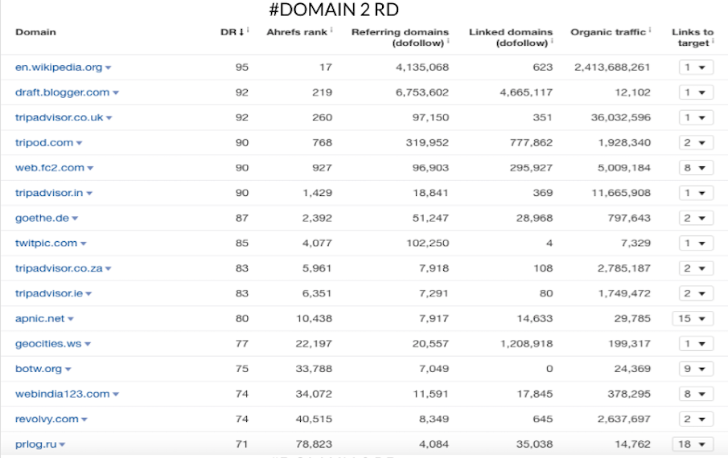Open the draft.blogger.com domain link
This screenshot has width=728, height=458.
pos(62,92)
